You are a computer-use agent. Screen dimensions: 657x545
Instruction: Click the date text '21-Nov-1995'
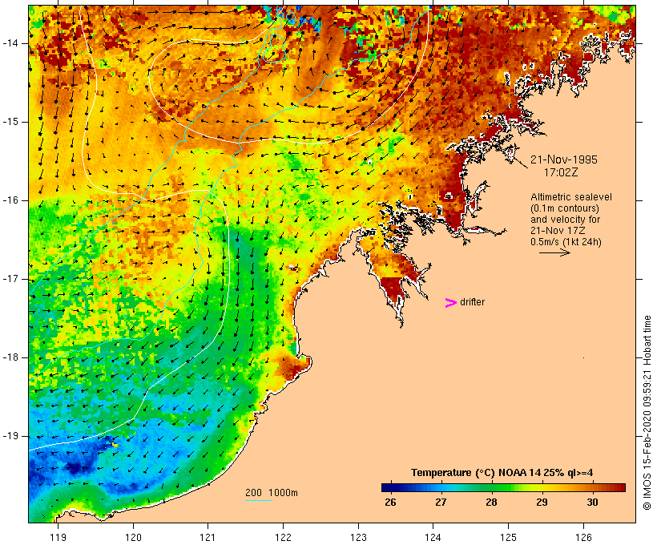click(x=564, y=159)
